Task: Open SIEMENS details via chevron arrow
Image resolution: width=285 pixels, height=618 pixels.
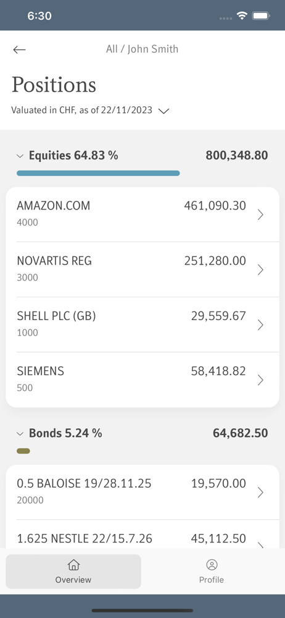Action: (x=260, y=380)
